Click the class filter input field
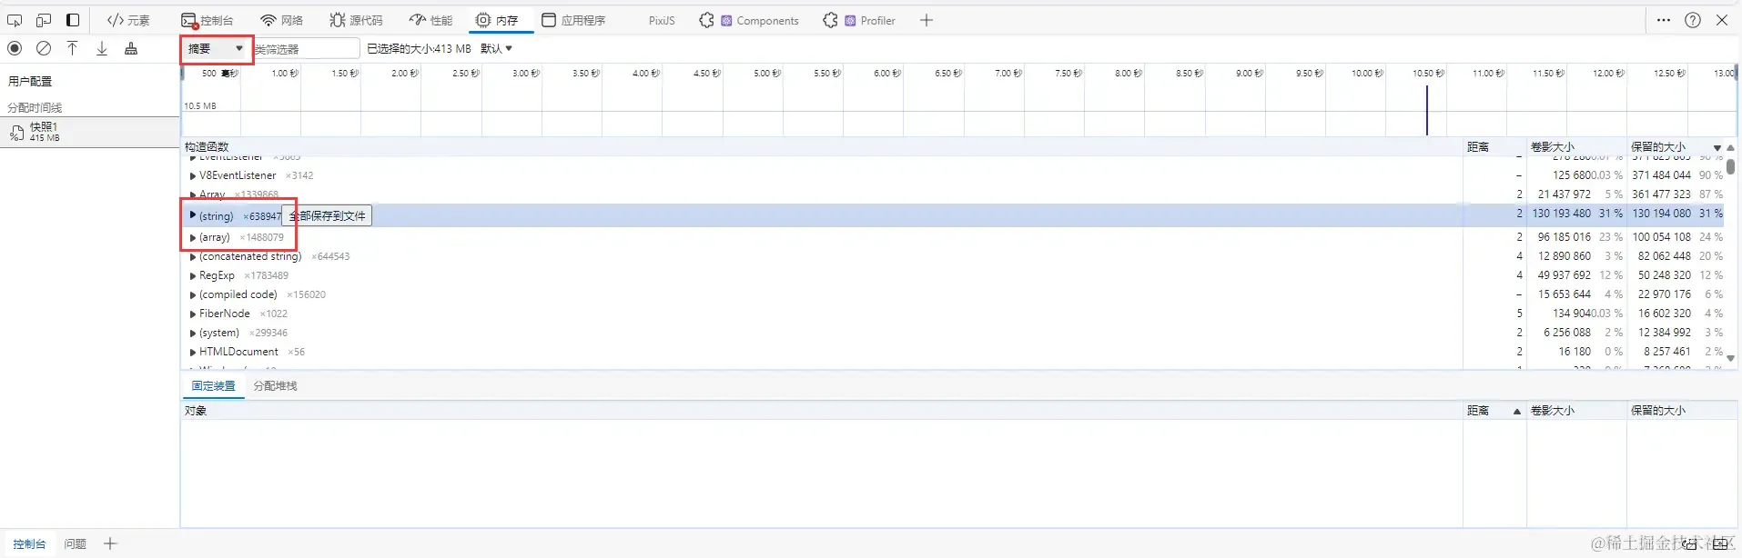The height and width of the screenshot is (558, 1742). [x=306, y=48]
